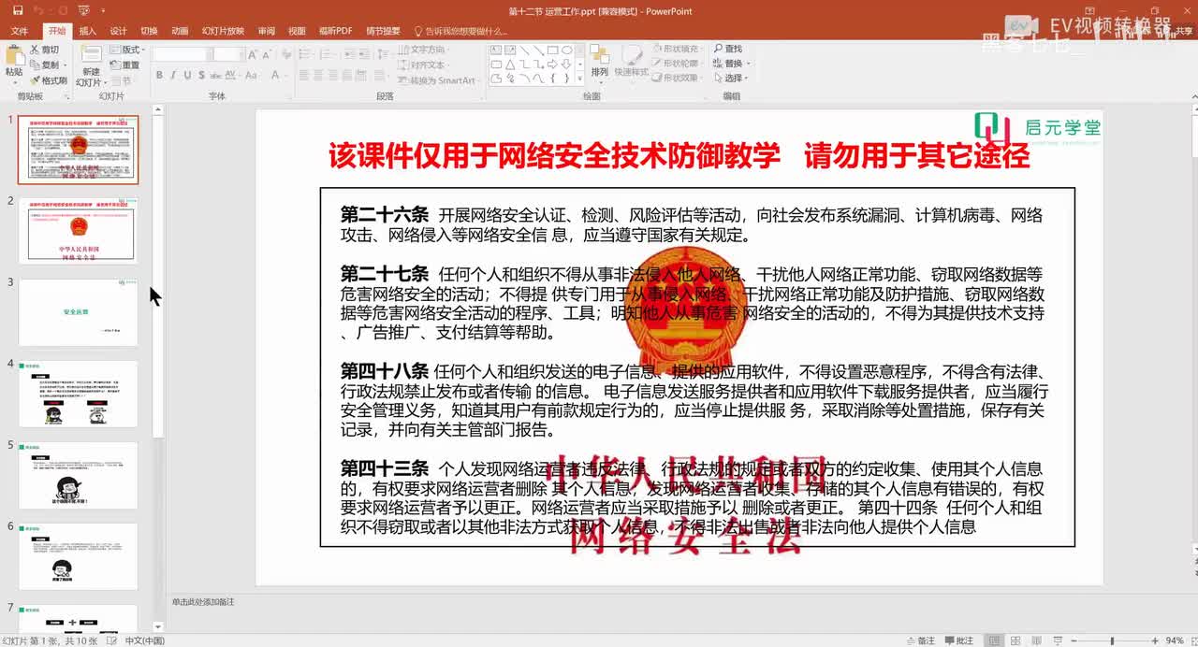Toggle underline formatting
This screenshot has height=647, width=1198.
(x=186, y=75)
